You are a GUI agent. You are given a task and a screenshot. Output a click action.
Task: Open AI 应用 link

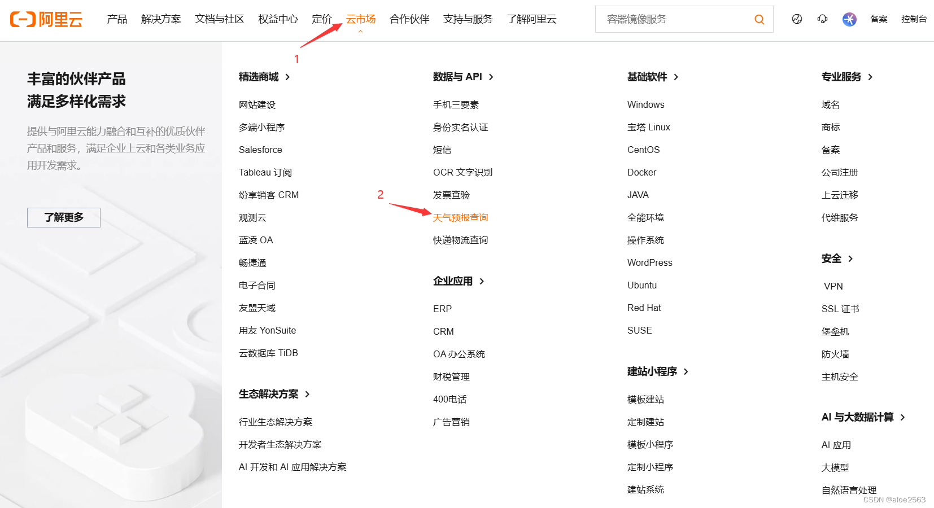pyautogui.click(x=836, y=445)
